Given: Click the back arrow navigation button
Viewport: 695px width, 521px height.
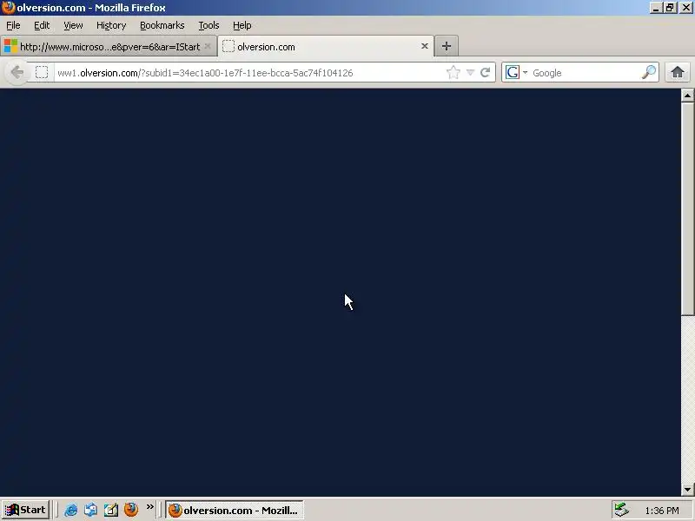Looking at the screenshot, I should point(17,72).
